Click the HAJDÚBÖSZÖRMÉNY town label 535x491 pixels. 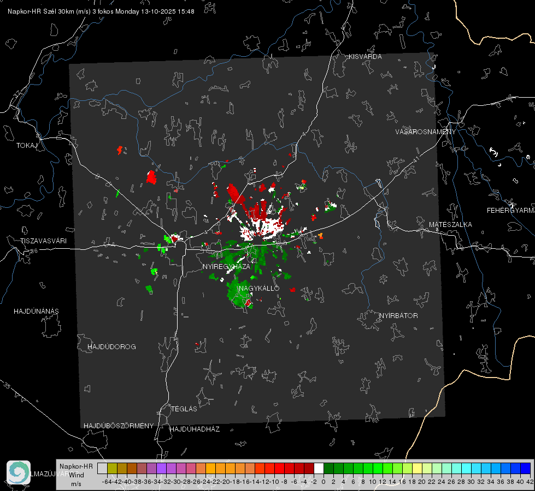tap(119, 426)
